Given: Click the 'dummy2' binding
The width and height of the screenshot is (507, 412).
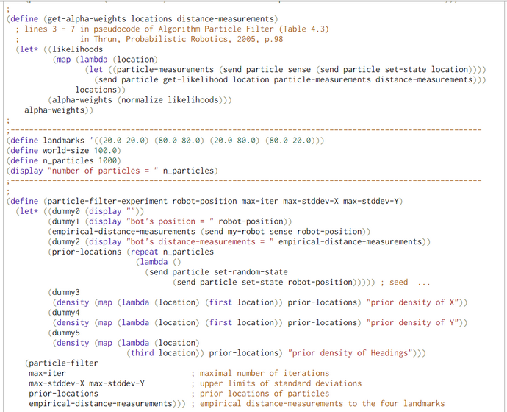Looking at the screenshot, I should tap(66, 242).
